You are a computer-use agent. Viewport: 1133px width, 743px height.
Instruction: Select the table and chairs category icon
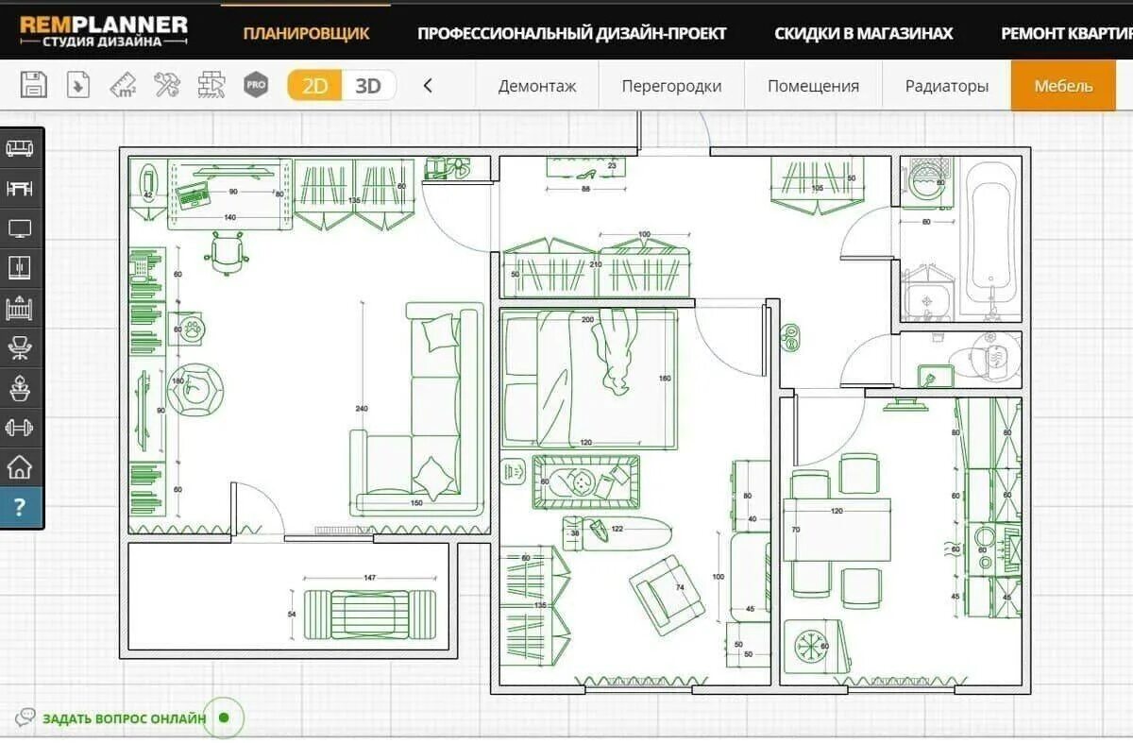[20, 188]
